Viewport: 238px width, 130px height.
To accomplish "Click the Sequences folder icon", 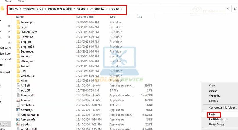I will [x=18, y=51].
